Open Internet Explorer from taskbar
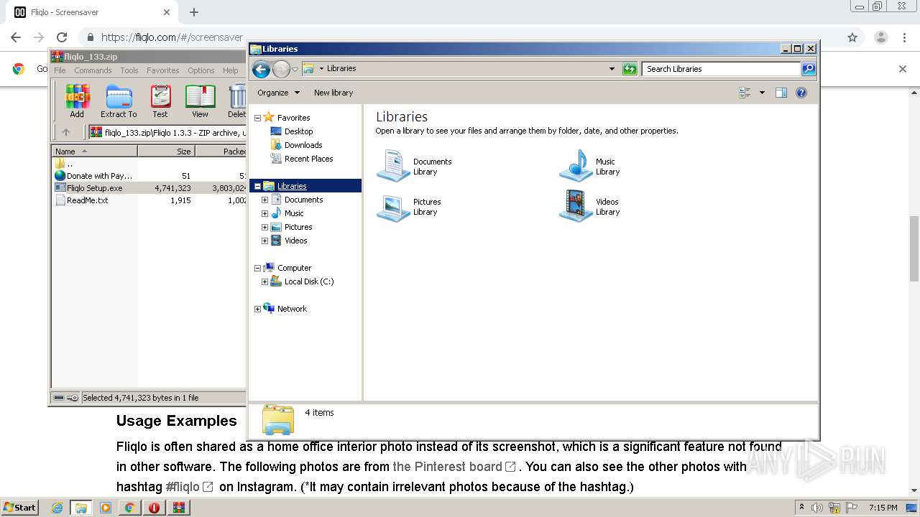 coord(57,508)
